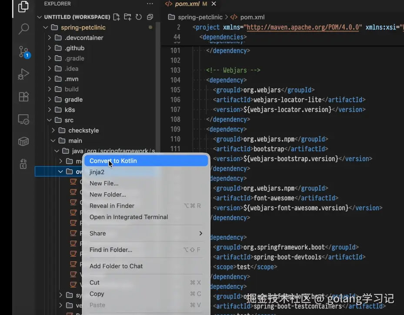This screenshot has width=404, height=315.
Task: Expand the .github folder
Action: 49,48
